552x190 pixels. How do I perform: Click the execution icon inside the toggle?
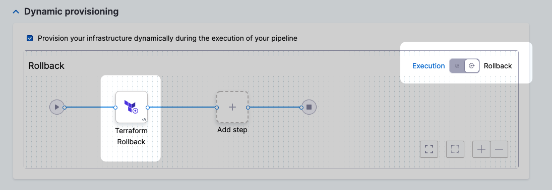pos(457,66)
